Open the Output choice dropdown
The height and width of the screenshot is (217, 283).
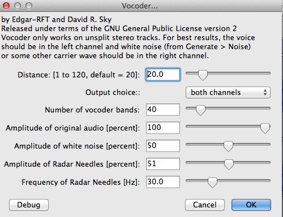pos(228,93)
